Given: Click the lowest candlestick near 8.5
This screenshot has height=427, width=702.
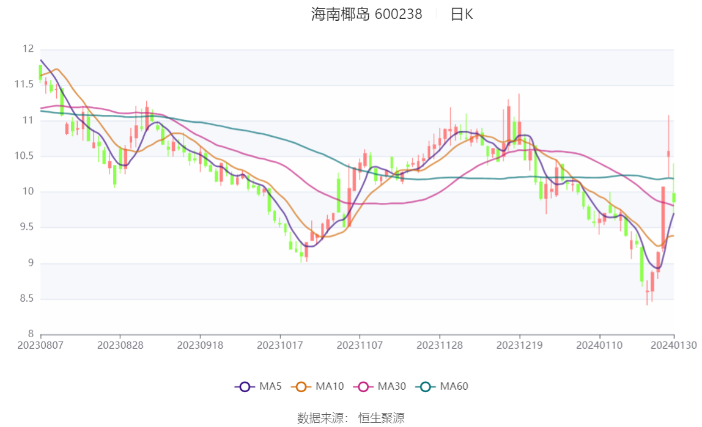Looking at the screenshot, I should 647,291.
